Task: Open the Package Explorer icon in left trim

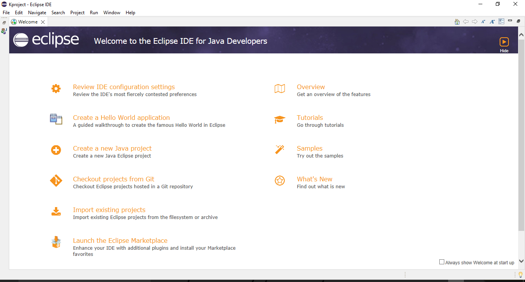Action: [x=4, y=31]
